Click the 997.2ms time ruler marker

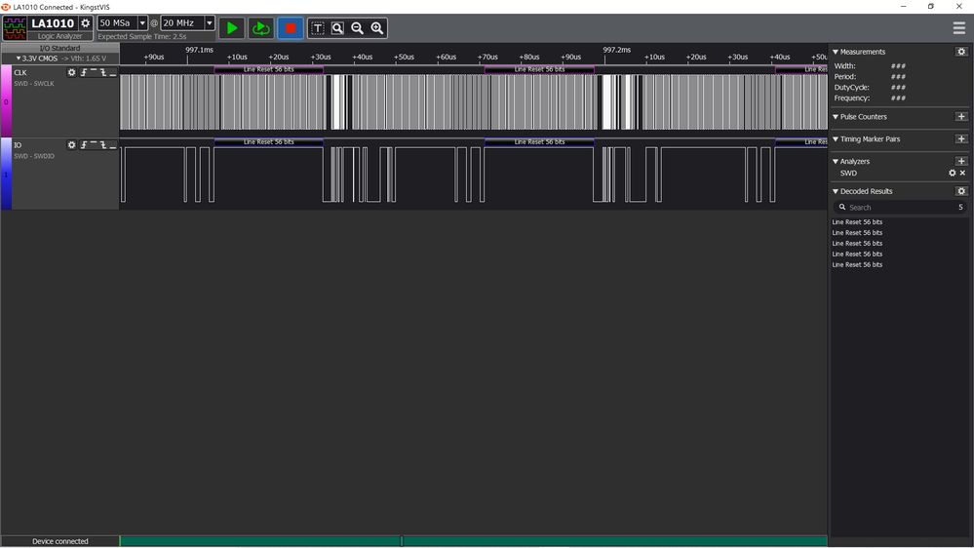click(x=616, y=50)
